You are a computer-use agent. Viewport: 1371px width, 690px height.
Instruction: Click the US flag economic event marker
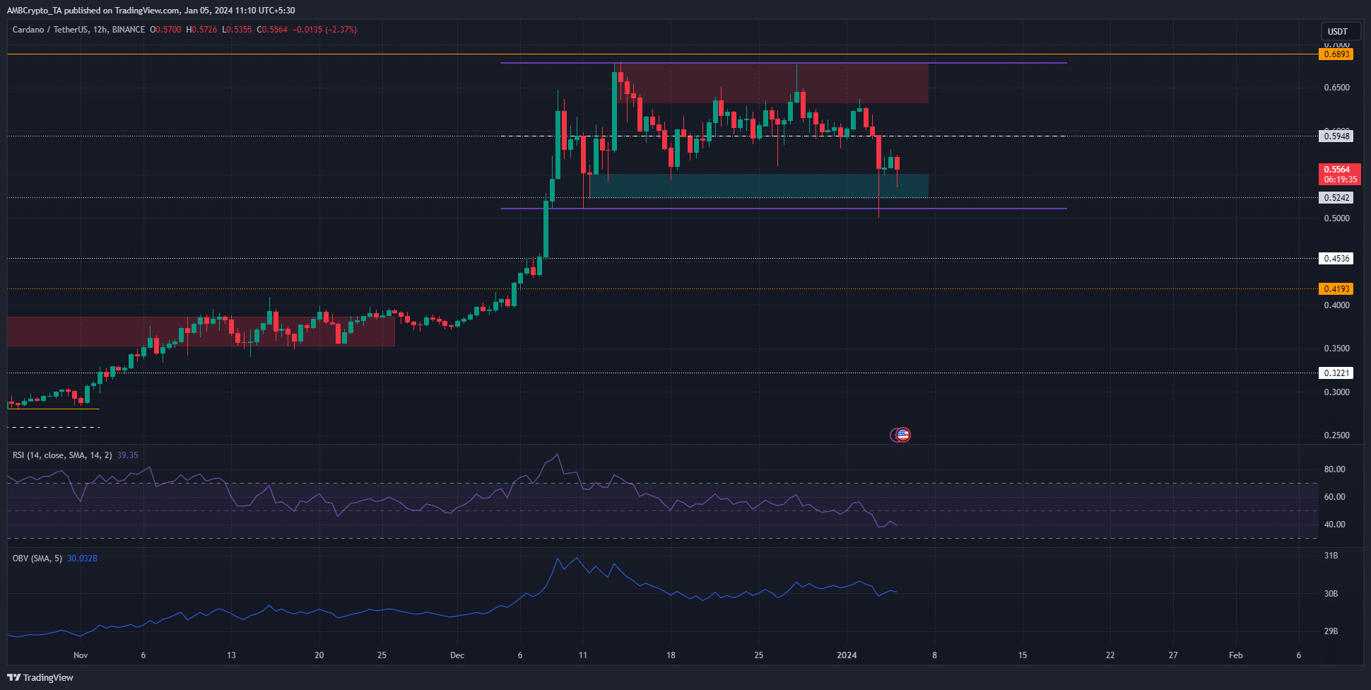pyautogui.click(x=903, y=435)
